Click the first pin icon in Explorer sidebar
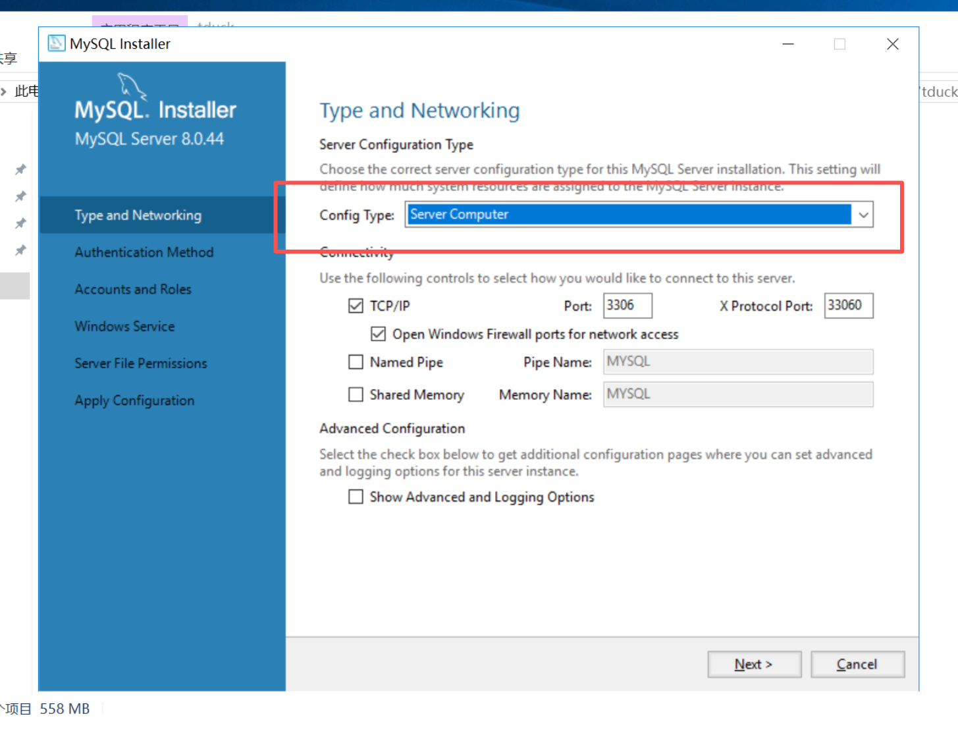The height and width of the screenshot is (733, 958). click(x=21, y=170)
